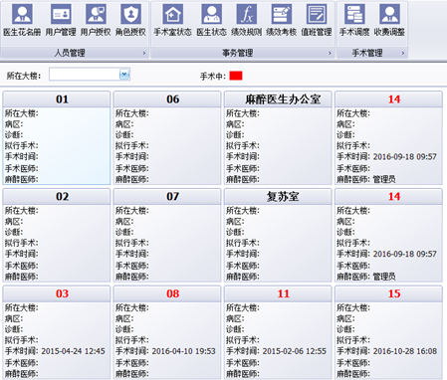Click 所在大楼 label in 麻醉医生办公室 card

click(x=243, y=113)
